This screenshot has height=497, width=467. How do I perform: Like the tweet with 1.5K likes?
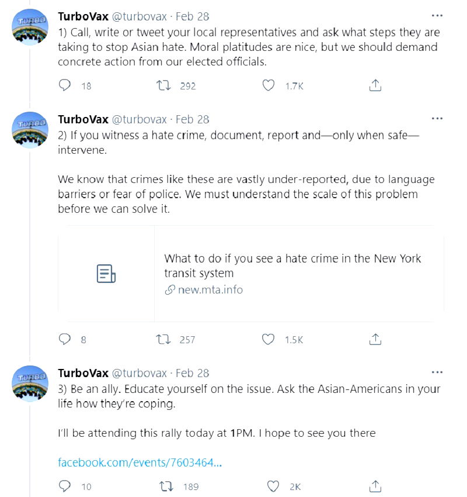[x=268, y=339]
